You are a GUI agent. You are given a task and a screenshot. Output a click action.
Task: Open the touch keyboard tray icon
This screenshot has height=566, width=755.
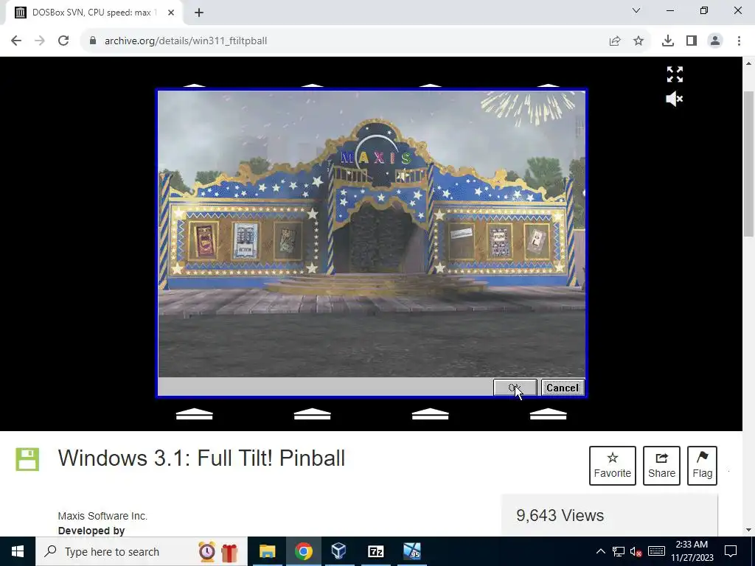pos(656,551)
